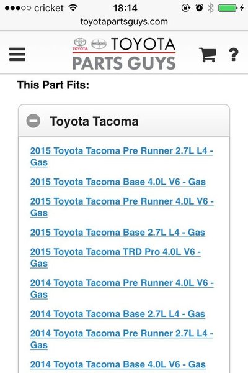Tap the rotation lock status icon
Image resolution: width=248 pixels, height=373 pixels.
tap(186, 8)
